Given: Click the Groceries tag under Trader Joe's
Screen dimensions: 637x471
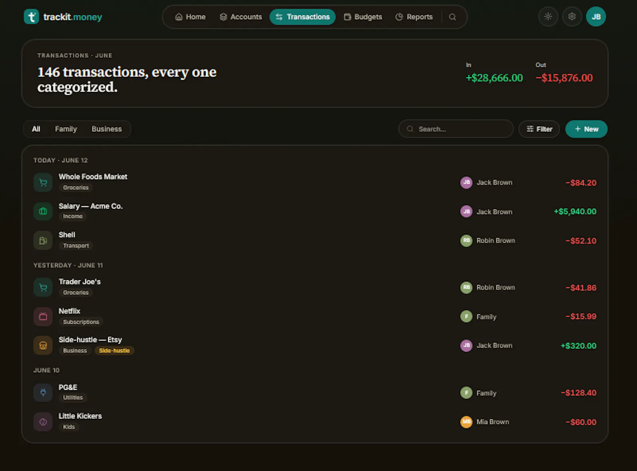Looking at the screenshot, I should tap(76, 293).
